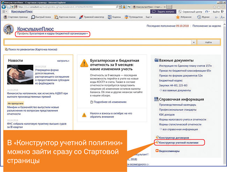Viewport: 227px width, 172px height.
Task: Open Закупки: 44-ФЗ, 223-ФЗ link
Action: [x=173, y=85]
